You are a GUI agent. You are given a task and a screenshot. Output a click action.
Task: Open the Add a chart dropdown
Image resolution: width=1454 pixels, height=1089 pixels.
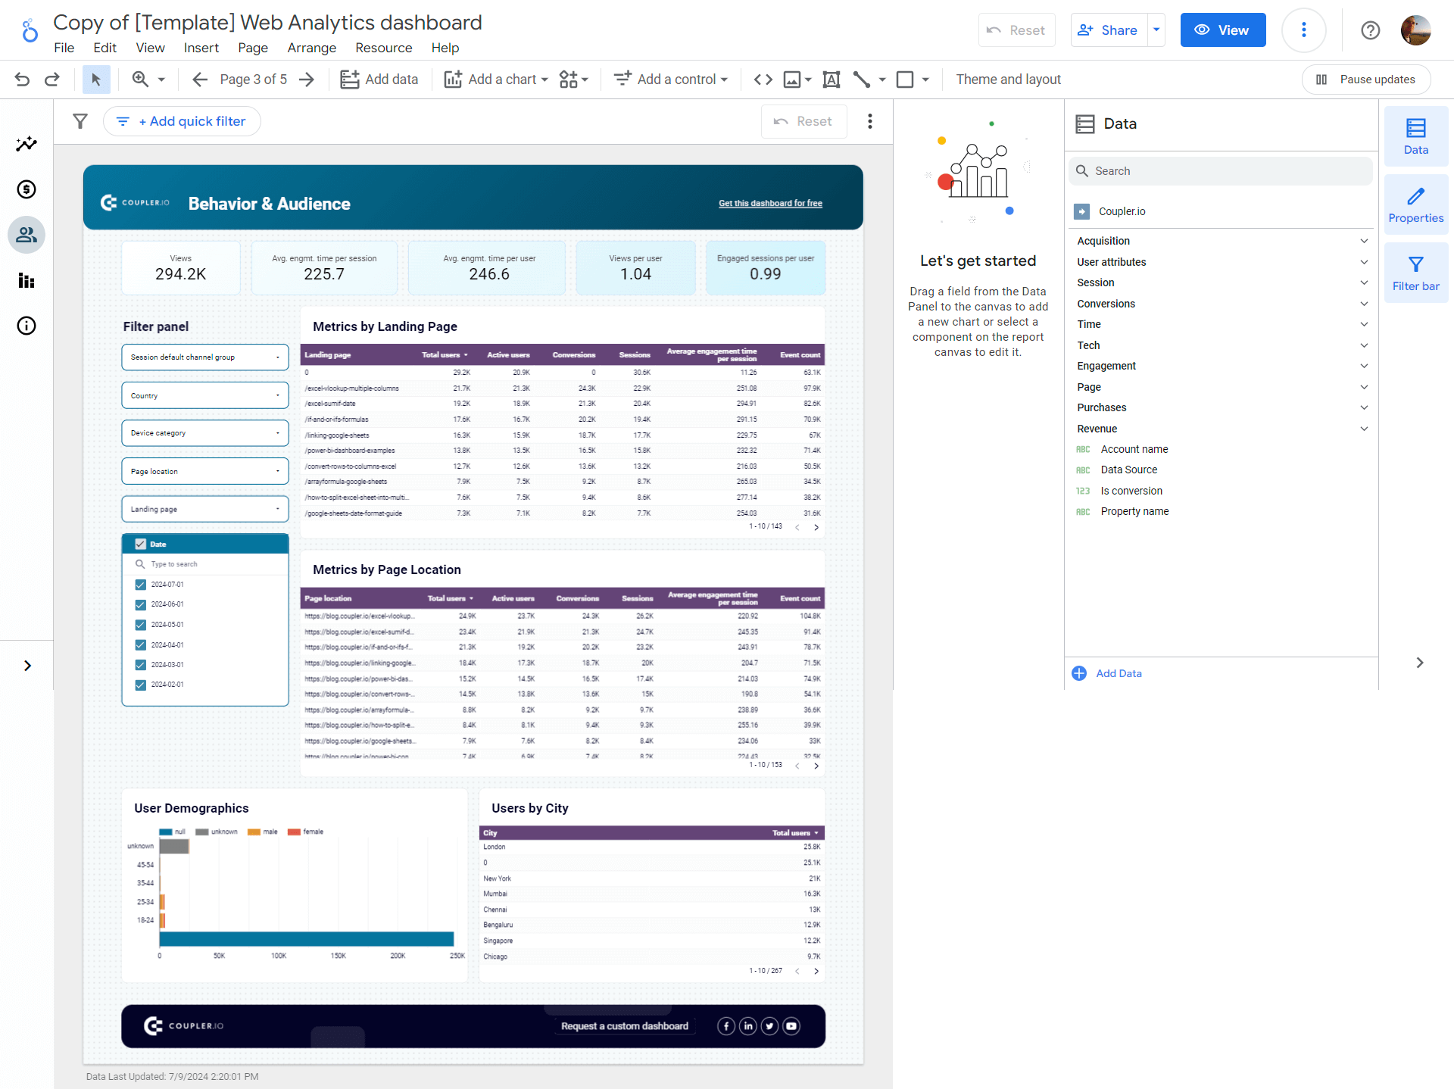pos(496,80)
